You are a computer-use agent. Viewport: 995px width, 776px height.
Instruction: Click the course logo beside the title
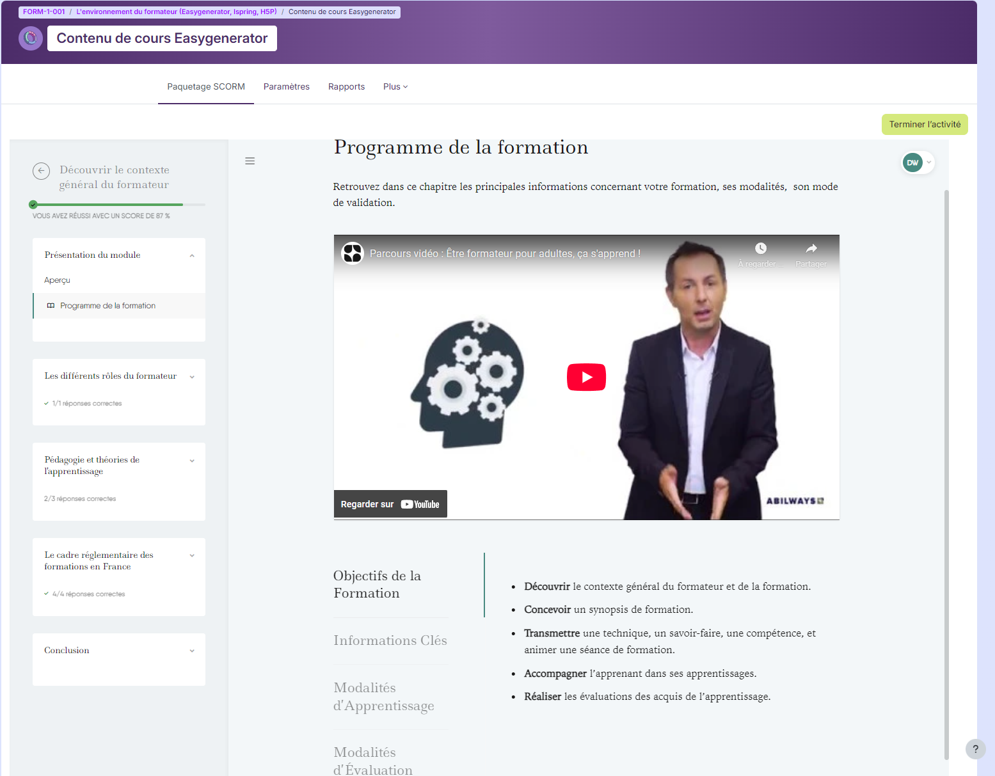[x=30, y=38]
